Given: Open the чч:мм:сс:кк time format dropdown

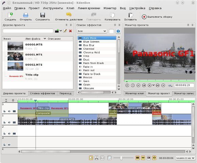Looking at the screenshot, I should (185, 158).
